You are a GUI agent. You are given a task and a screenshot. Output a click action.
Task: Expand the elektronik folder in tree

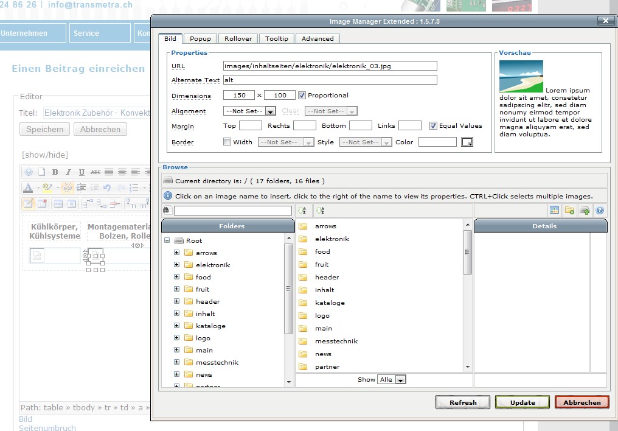177,265
